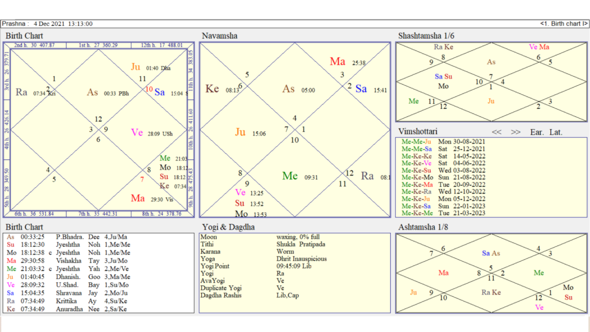Click 'Sa As' in the Ashtamsha chart

tap(491, 254)
